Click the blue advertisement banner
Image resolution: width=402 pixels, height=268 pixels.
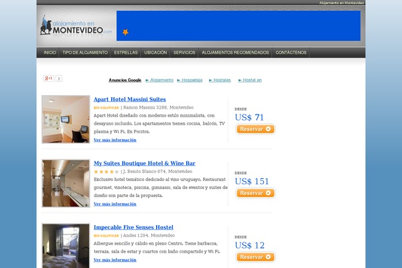(239, 25)
